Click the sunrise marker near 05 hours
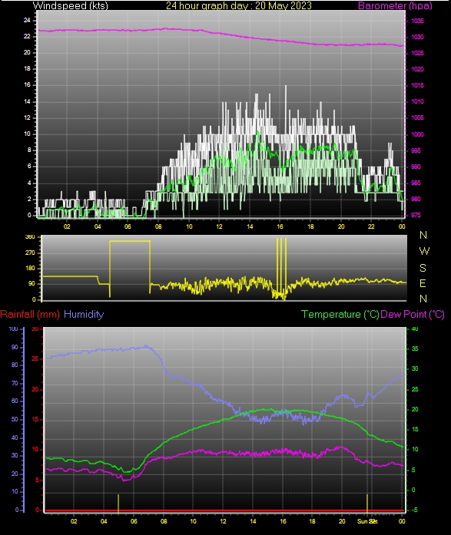 click(x=118, y=504)
